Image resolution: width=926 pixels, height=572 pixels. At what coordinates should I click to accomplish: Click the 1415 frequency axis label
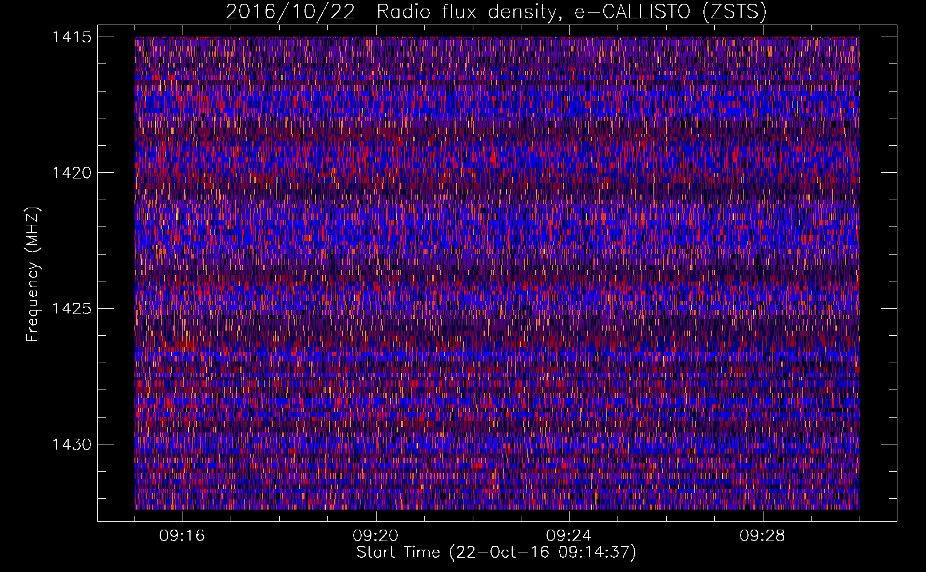pos(72,37)
